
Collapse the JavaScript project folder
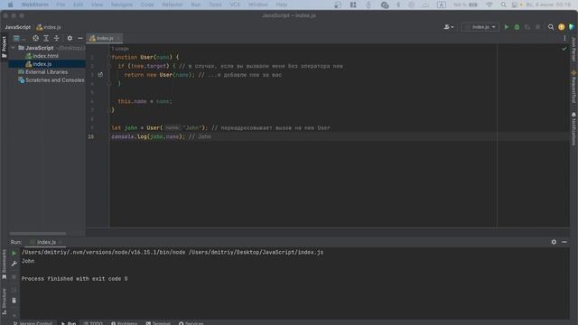14,48
